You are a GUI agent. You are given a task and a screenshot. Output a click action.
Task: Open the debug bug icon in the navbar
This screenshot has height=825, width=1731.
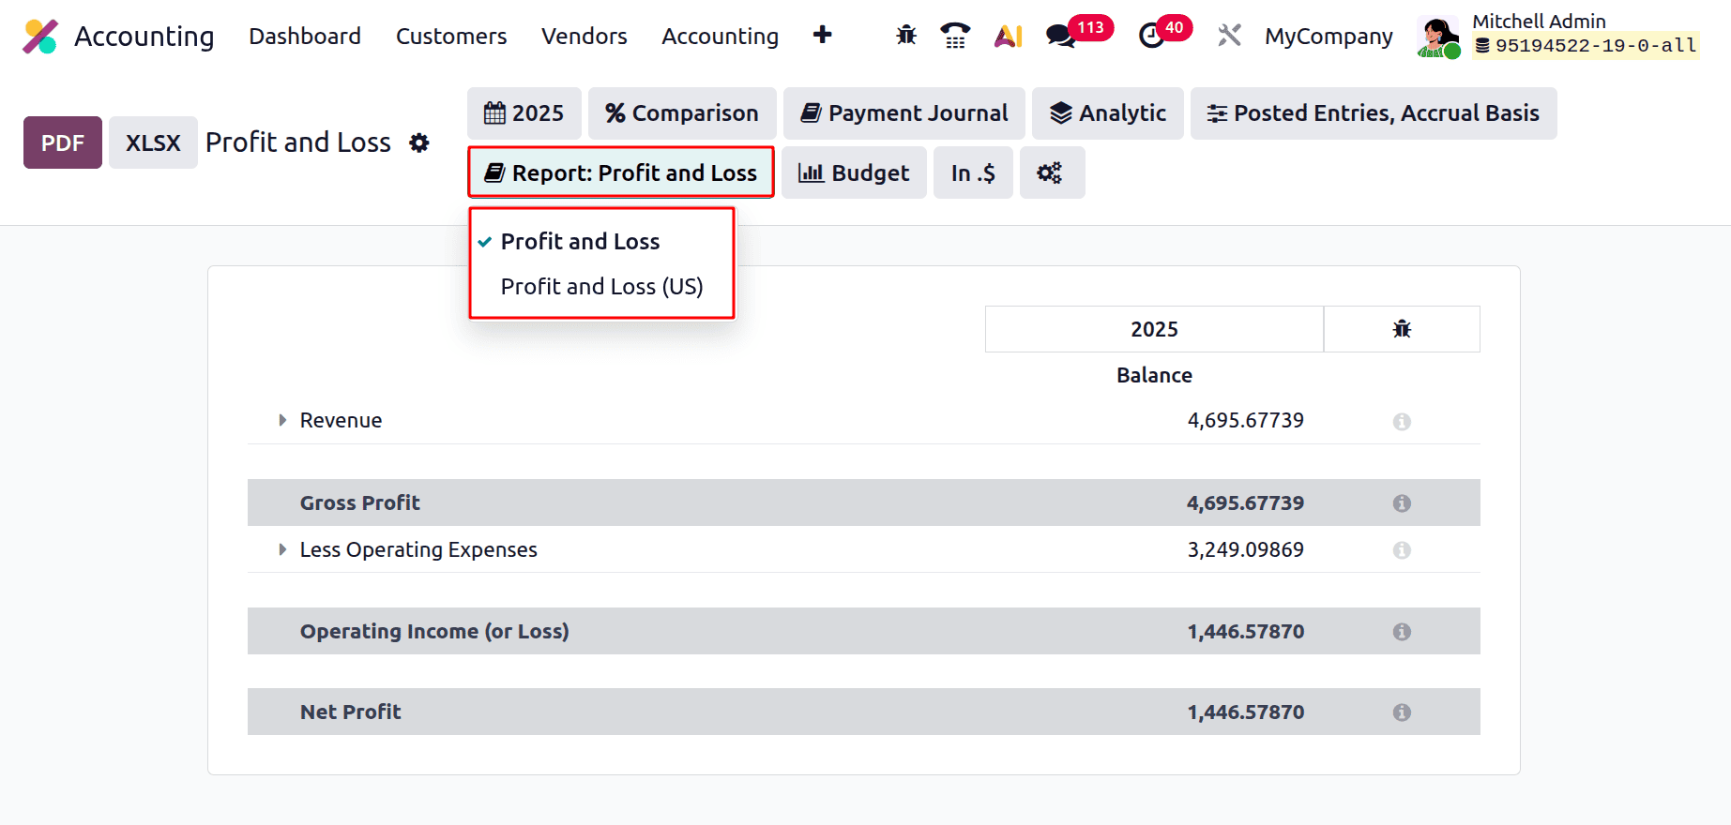906,36
